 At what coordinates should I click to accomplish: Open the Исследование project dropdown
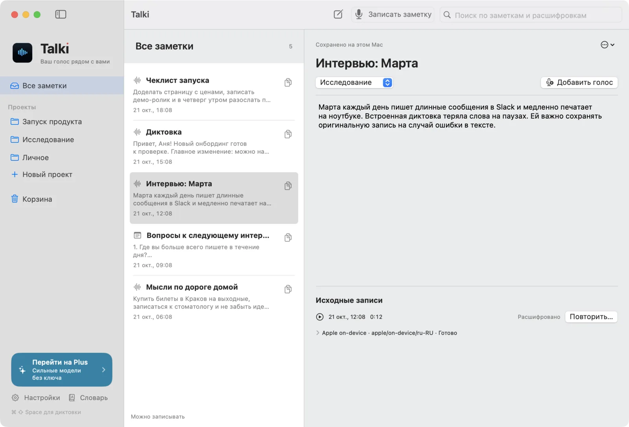pyautogui.click(x=354, y=83)
